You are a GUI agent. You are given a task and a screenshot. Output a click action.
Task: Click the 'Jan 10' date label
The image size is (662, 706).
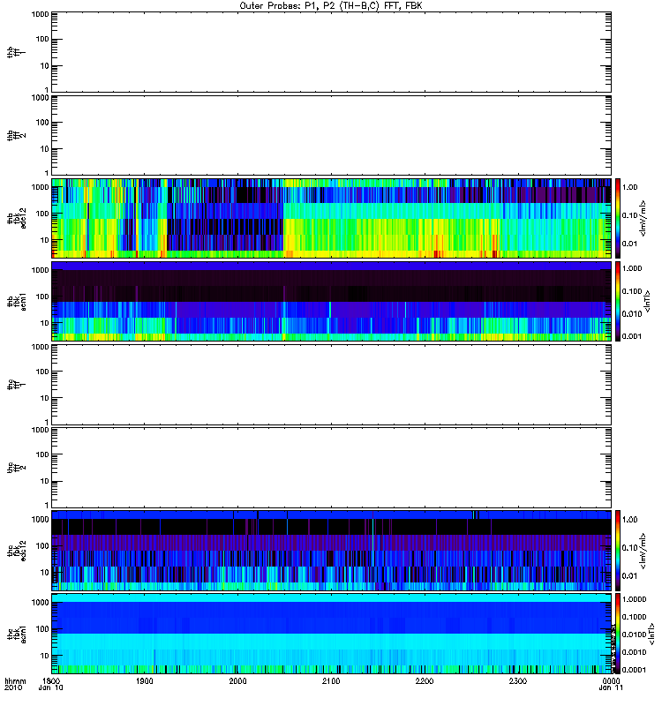50,688
